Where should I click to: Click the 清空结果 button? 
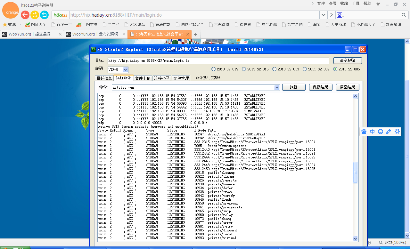(348, 87)
